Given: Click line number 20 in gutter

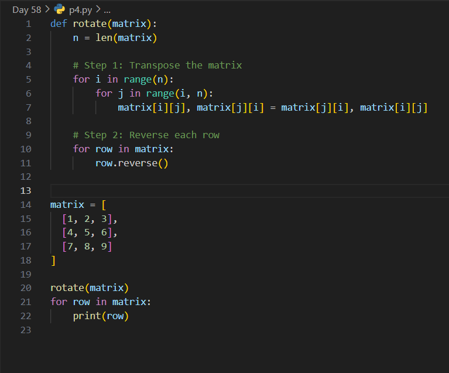Looking at the screenshot, I should pyautogui.click(x=26, y=288).
